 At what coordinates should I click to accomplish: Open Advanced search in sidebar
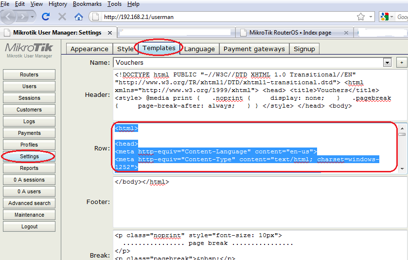[29, 203]
